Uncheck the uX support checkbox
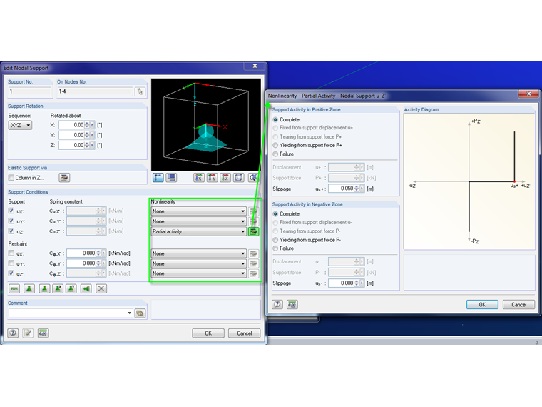Image resolution: width=542 pixels, height=407 pixels. point(11,211)
